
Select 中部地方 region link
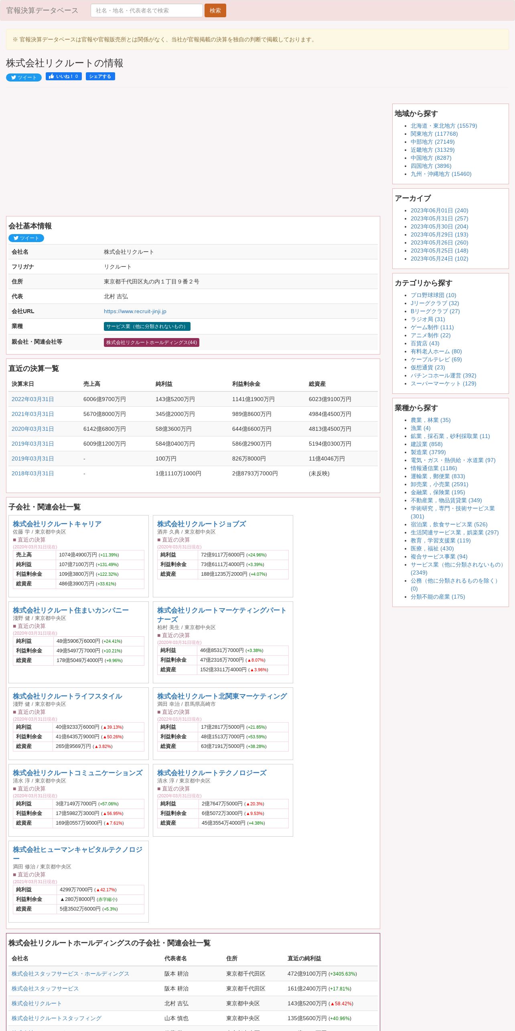pyautogui.click(x=432, y=142)
